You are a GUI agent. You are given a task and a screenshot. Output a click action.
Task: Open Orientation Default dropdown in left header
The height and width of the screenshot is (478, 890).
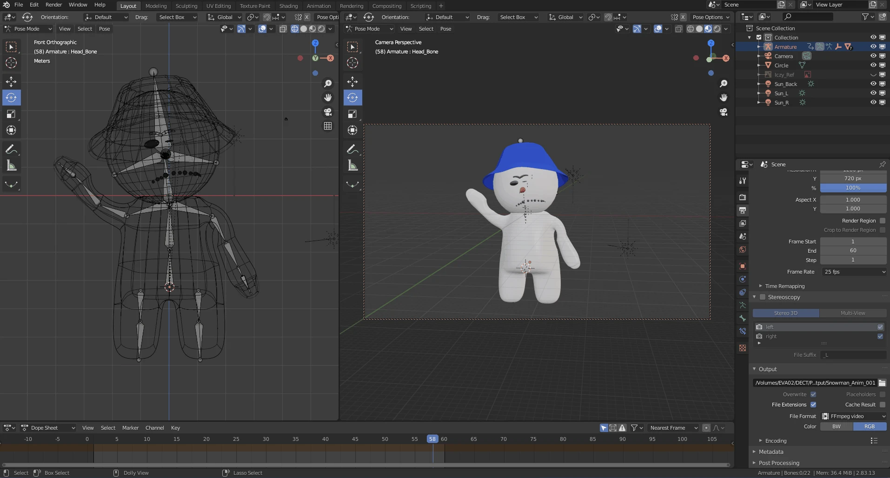coord(106,17)
